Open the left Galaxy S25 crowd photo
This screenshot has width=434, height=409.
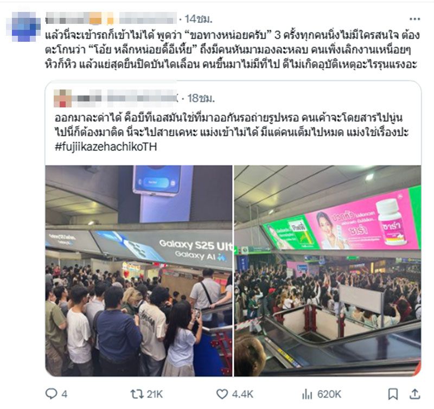[139, 271]
